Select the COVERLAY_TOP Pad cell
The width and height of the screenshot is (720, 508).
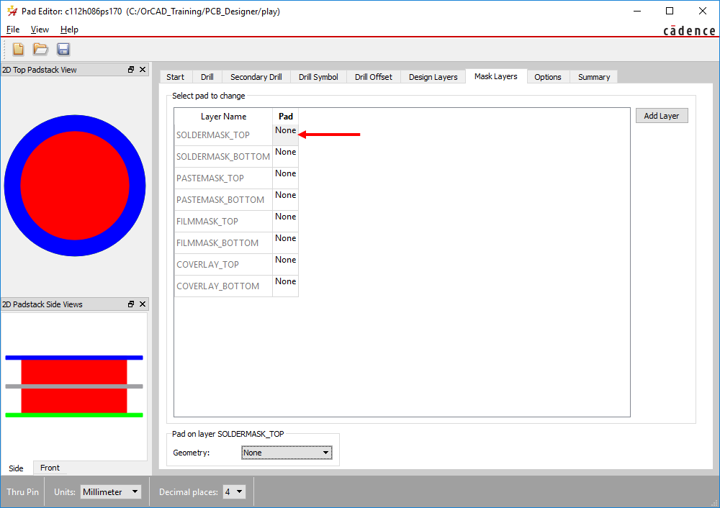(x=286, y=264)
